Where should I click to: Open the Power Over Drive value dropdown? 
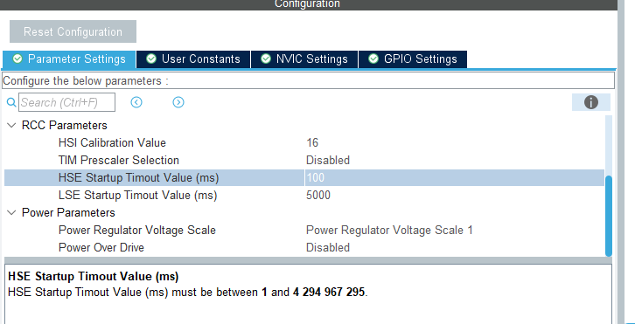click(x=454, y=247)
